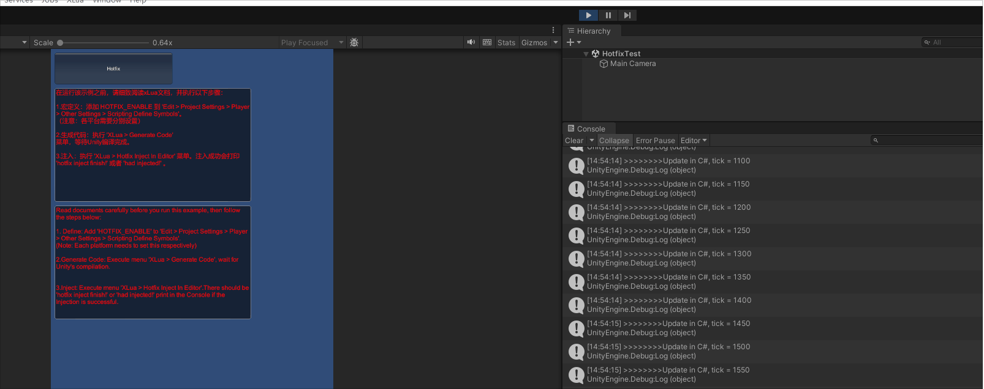This screenshot has height=389, width=984.
Task: Open the Help menu in menu bar
Action: [138, 2]
